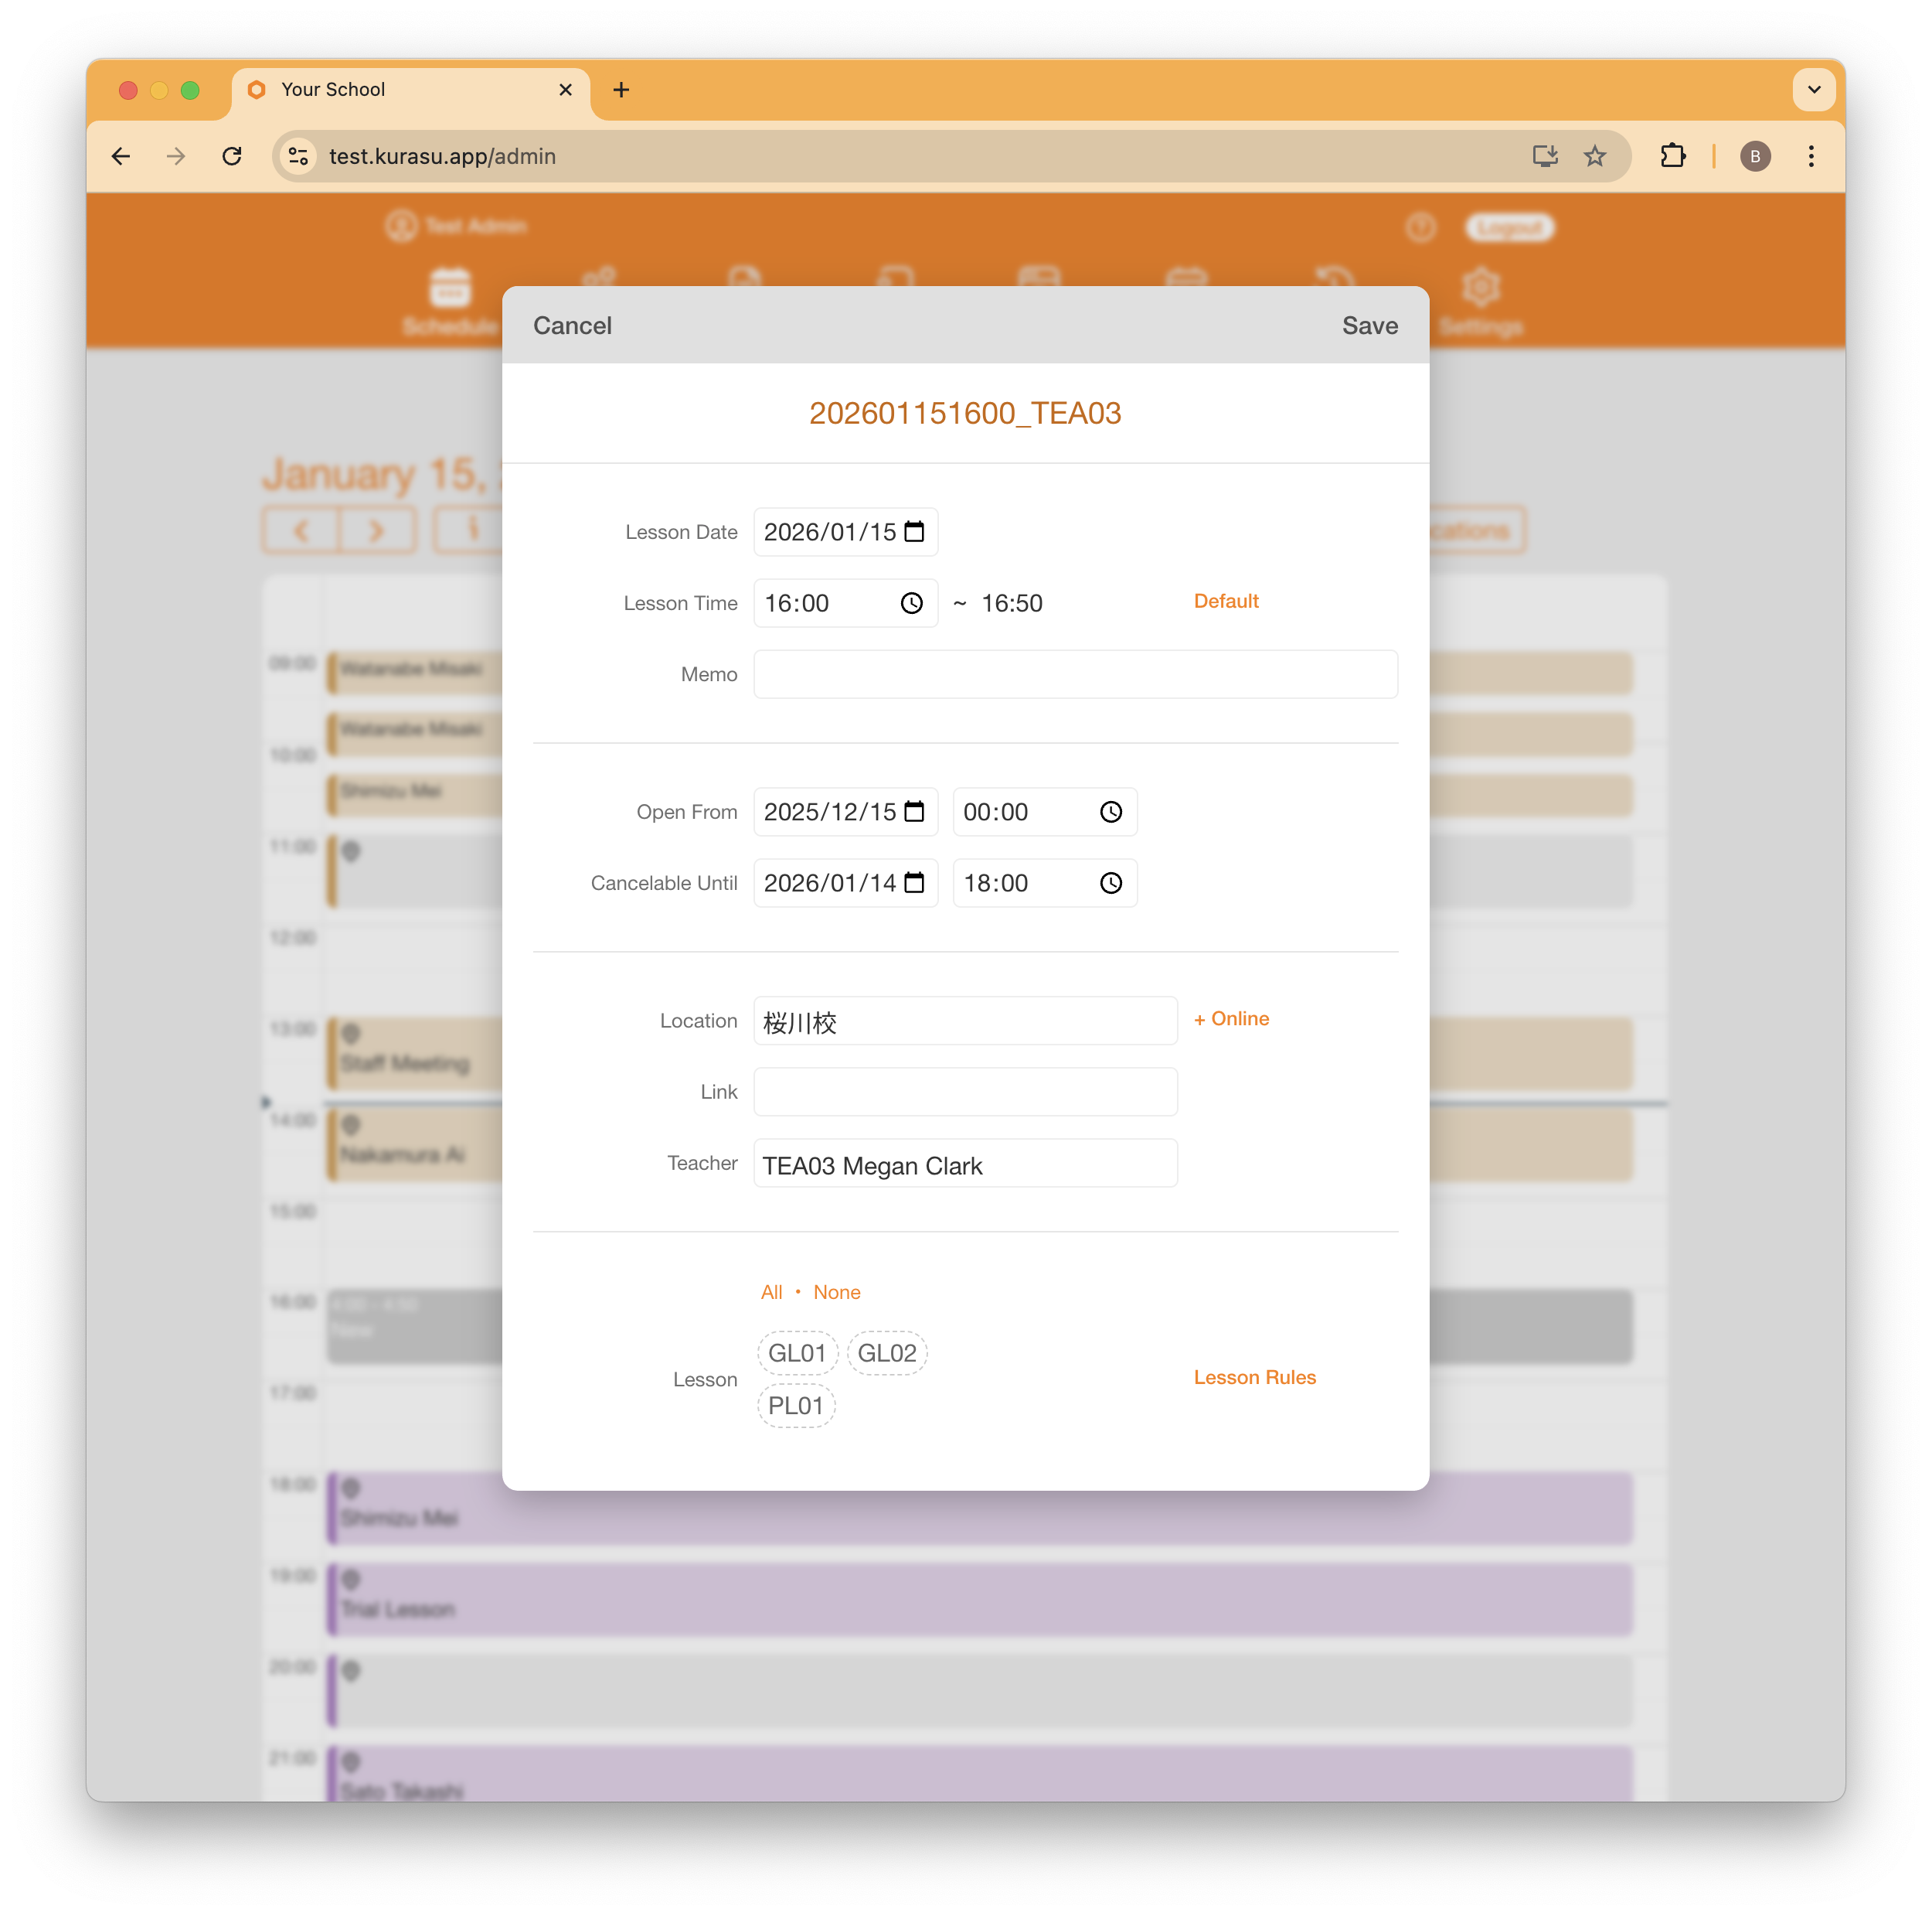Open the clock picker beside Lesson Time
The width and height of the screenshot is (1932, 1916).
tap(911, 602)
